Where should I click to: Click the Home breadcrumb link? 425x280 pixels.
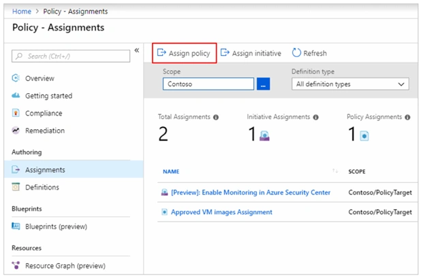pyautogui.click(x=22, y=12)
